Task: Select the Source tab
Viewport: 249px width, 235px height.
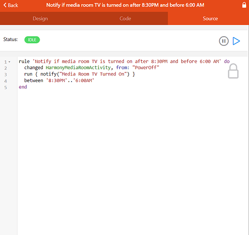Action: 210,18
